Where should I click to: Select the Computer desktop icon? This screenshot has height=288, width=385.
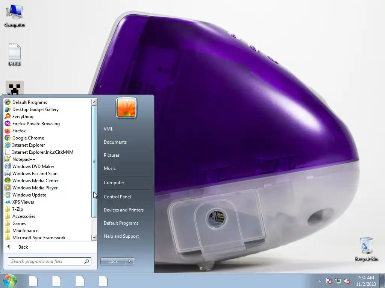(x=15, y=16)
